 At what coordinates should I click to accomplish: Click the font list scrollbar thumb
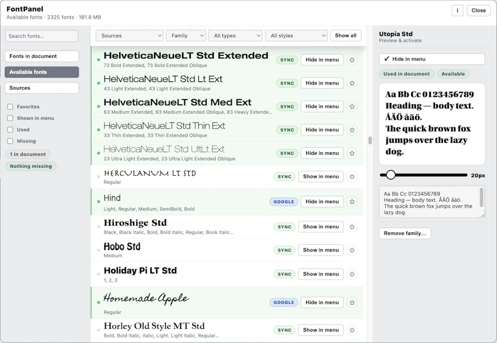click(370, 140)
